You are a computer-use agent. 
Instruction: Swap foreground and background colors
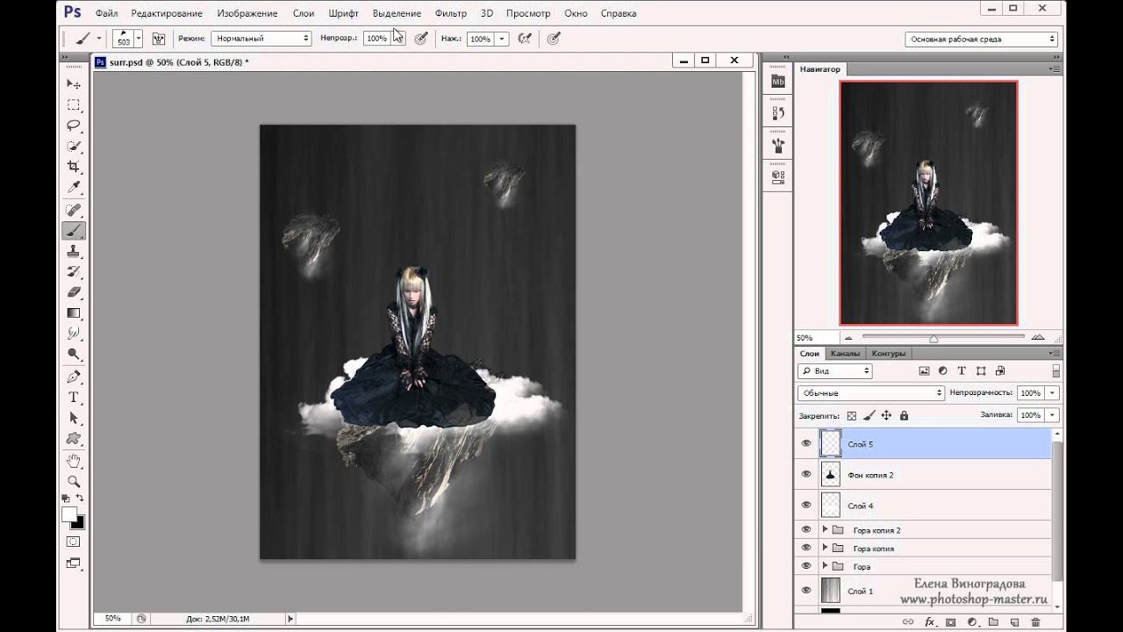pos(80,499)
